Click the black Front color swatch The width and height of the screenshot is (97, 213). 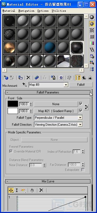click(x=13, y=104)
